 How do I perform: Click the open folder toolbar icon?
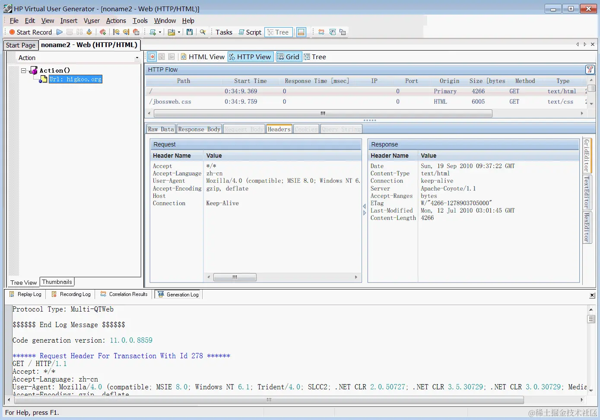[x=171, y=32]
